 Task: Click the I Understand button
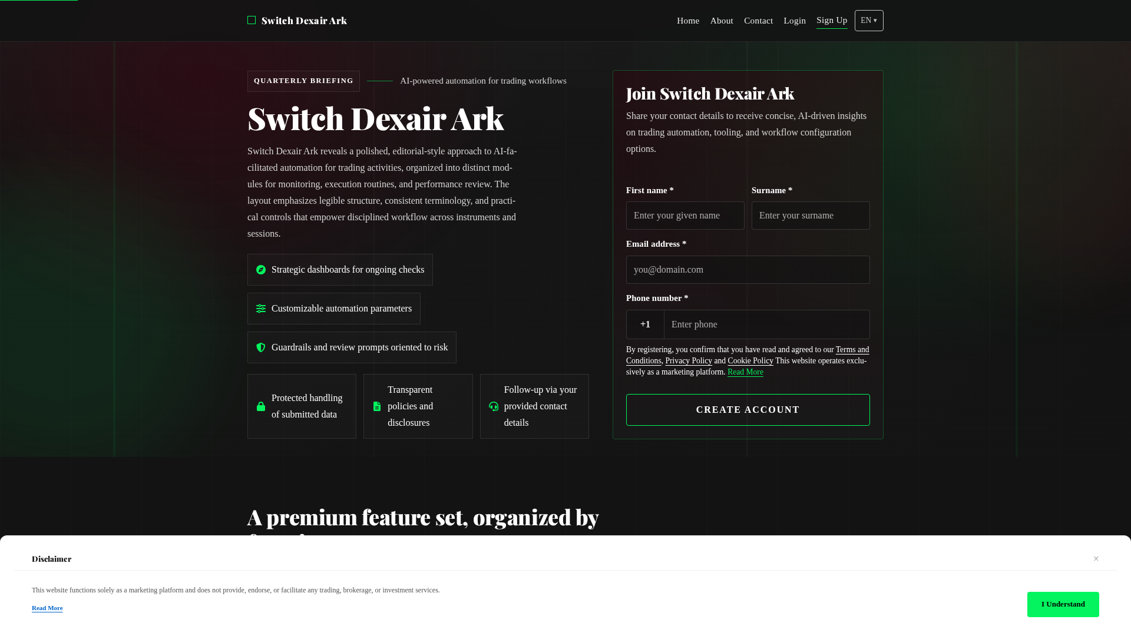click(1063, 604)
